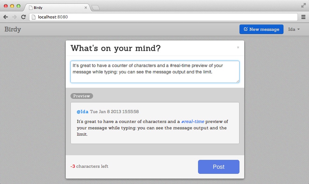Dismiss the compose dialog with the x
Image resolution: width=309 pixels, height=184 pixels.
coord(238,47)
